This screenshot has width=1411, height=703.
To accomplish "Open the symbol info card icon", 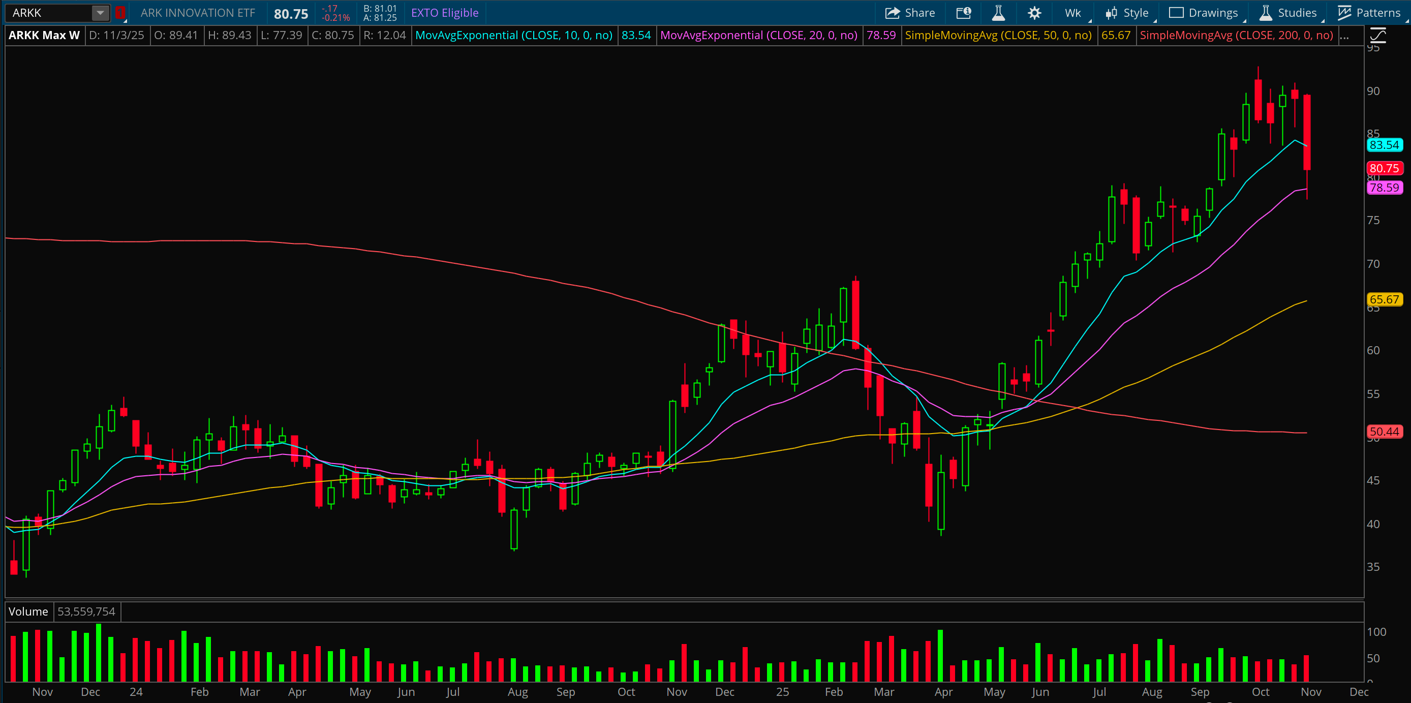I will [x=964, y=13].
